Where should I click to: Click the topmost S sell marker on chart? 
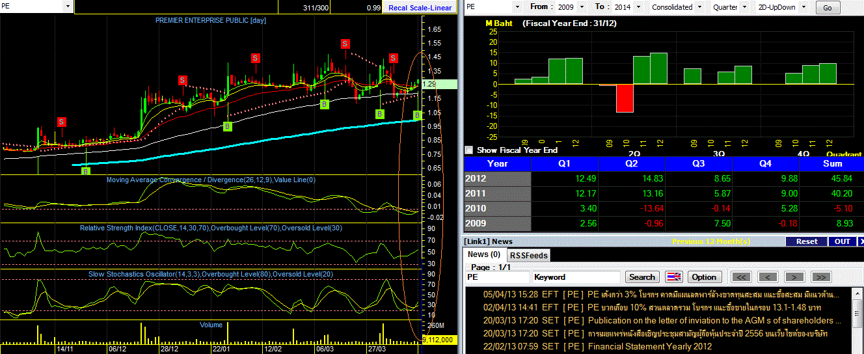point(345,44)
